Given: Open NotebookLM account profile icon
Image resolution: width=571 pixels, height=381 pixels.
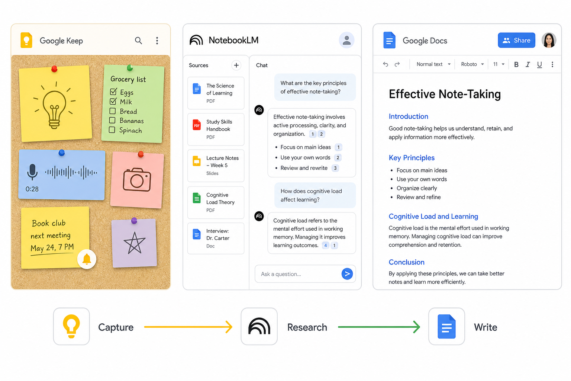Looking at the screenshot, I should pyautogui.click(x=346, y=40).
